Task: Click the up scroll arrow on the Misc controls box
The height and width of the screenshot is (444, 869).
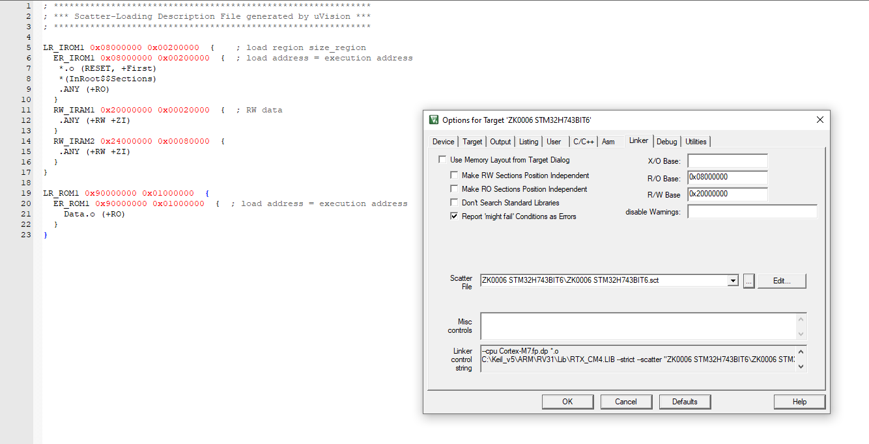Action: (801, 319)
